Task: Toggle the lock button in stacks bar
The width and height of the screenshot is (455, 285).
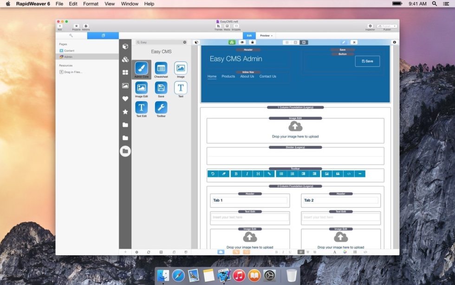Action: 252,42
